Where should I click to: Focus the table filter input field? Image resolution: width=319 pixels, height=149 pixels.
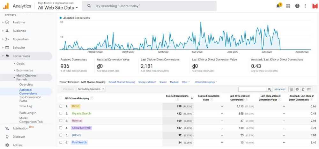click(x=252, y=89)
